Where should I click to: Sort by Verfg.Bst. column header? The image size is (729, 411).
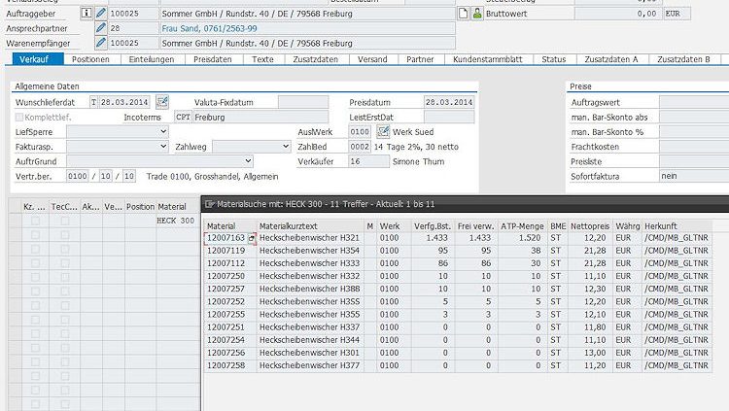click(433, 226)
